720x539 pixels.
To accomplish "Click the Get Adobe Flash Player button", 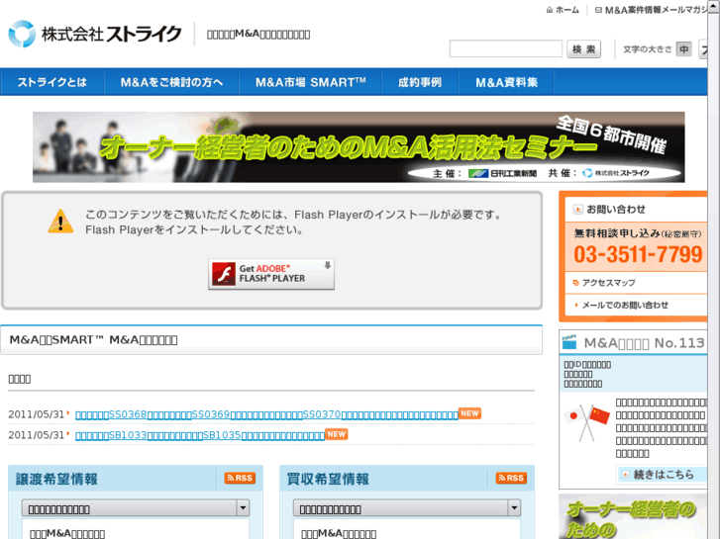I will (271, 274).
